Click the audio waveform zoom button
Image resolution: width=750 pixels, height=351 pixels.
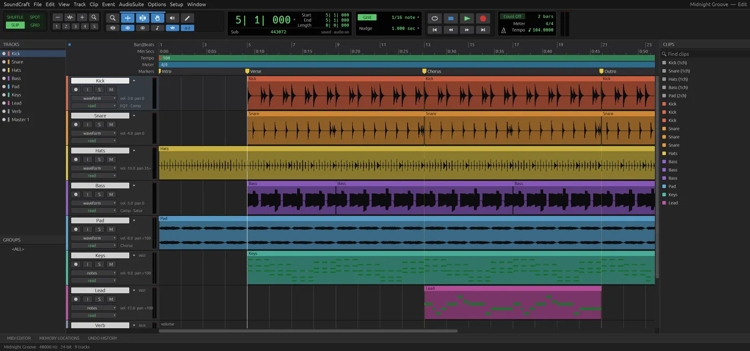point(70,18)
